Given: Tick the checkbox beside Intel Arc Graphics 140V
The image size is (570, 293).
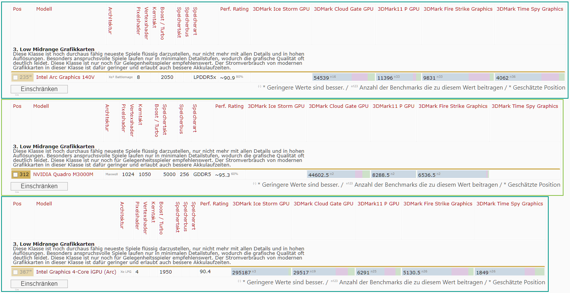Looking at the screenshot, I should tap(15, 77).
